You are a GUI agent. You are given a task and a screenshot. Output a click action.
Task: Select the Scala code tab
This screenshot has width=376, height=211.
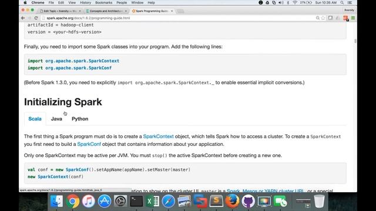pos(35,119)
